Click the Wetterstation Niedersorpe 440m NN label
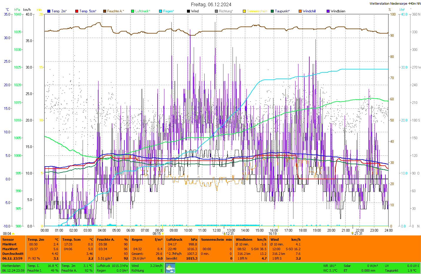 395,4
